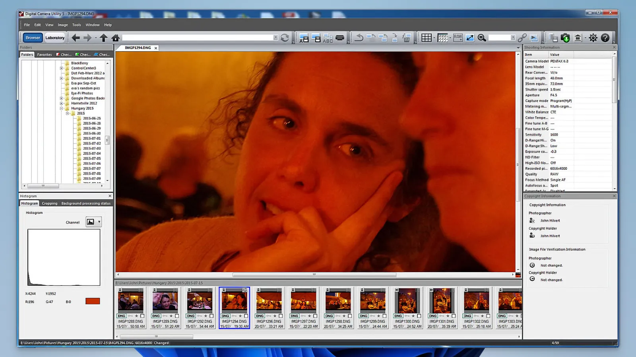Click the refresh arrows icon
This screenshot has height=357, width=636.
(285, 38)
